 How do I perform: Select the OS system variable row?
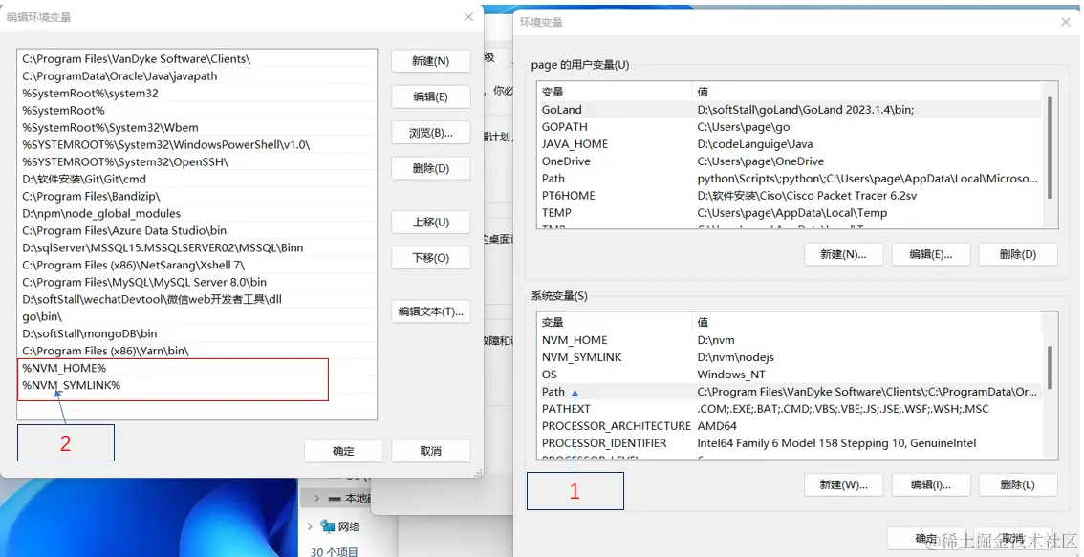789,375
